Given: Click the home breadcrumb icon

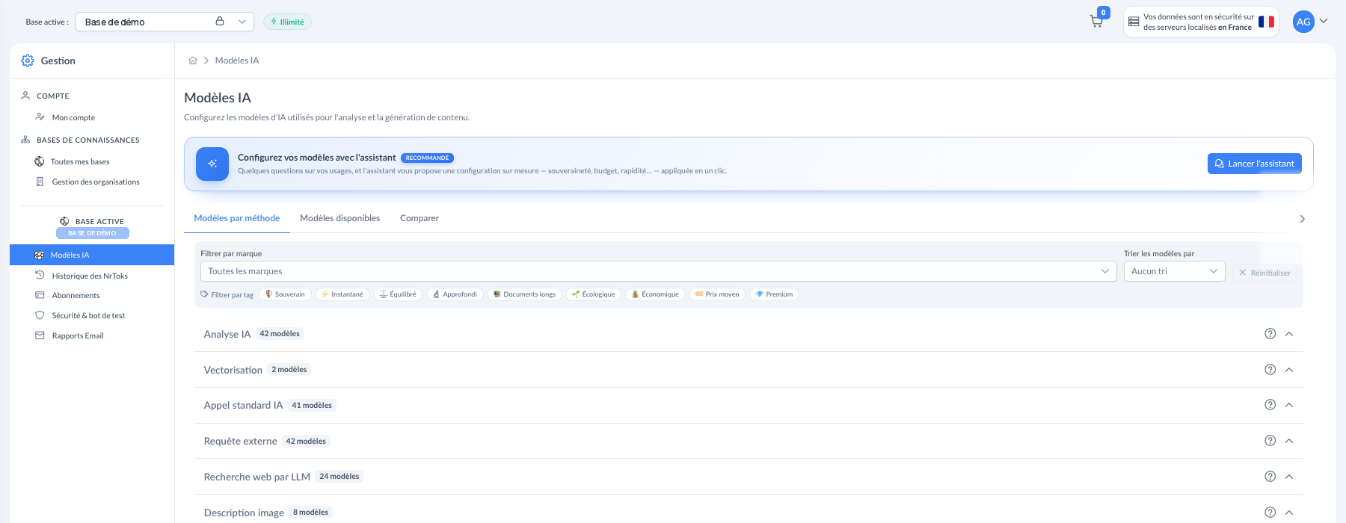Looking at the screenshot, I should click(x=193, y=61).
